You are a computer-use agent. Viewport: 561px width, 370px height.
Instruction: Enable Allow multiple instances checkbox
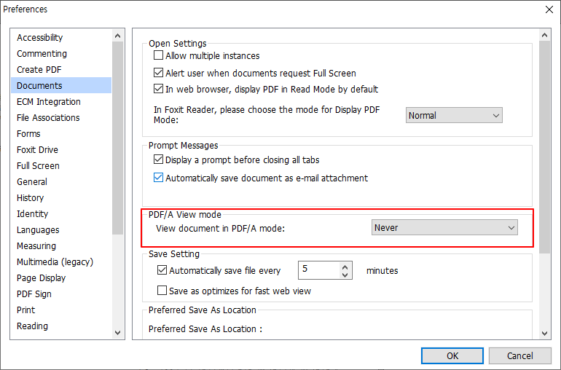[158, 55]
